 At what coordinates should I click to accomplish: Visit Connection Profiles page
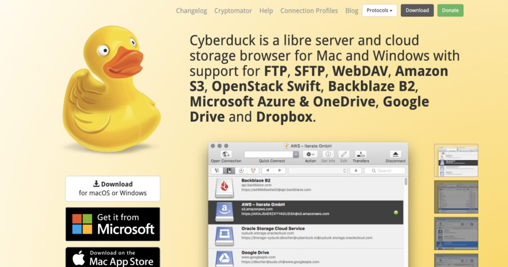(309, 11)
